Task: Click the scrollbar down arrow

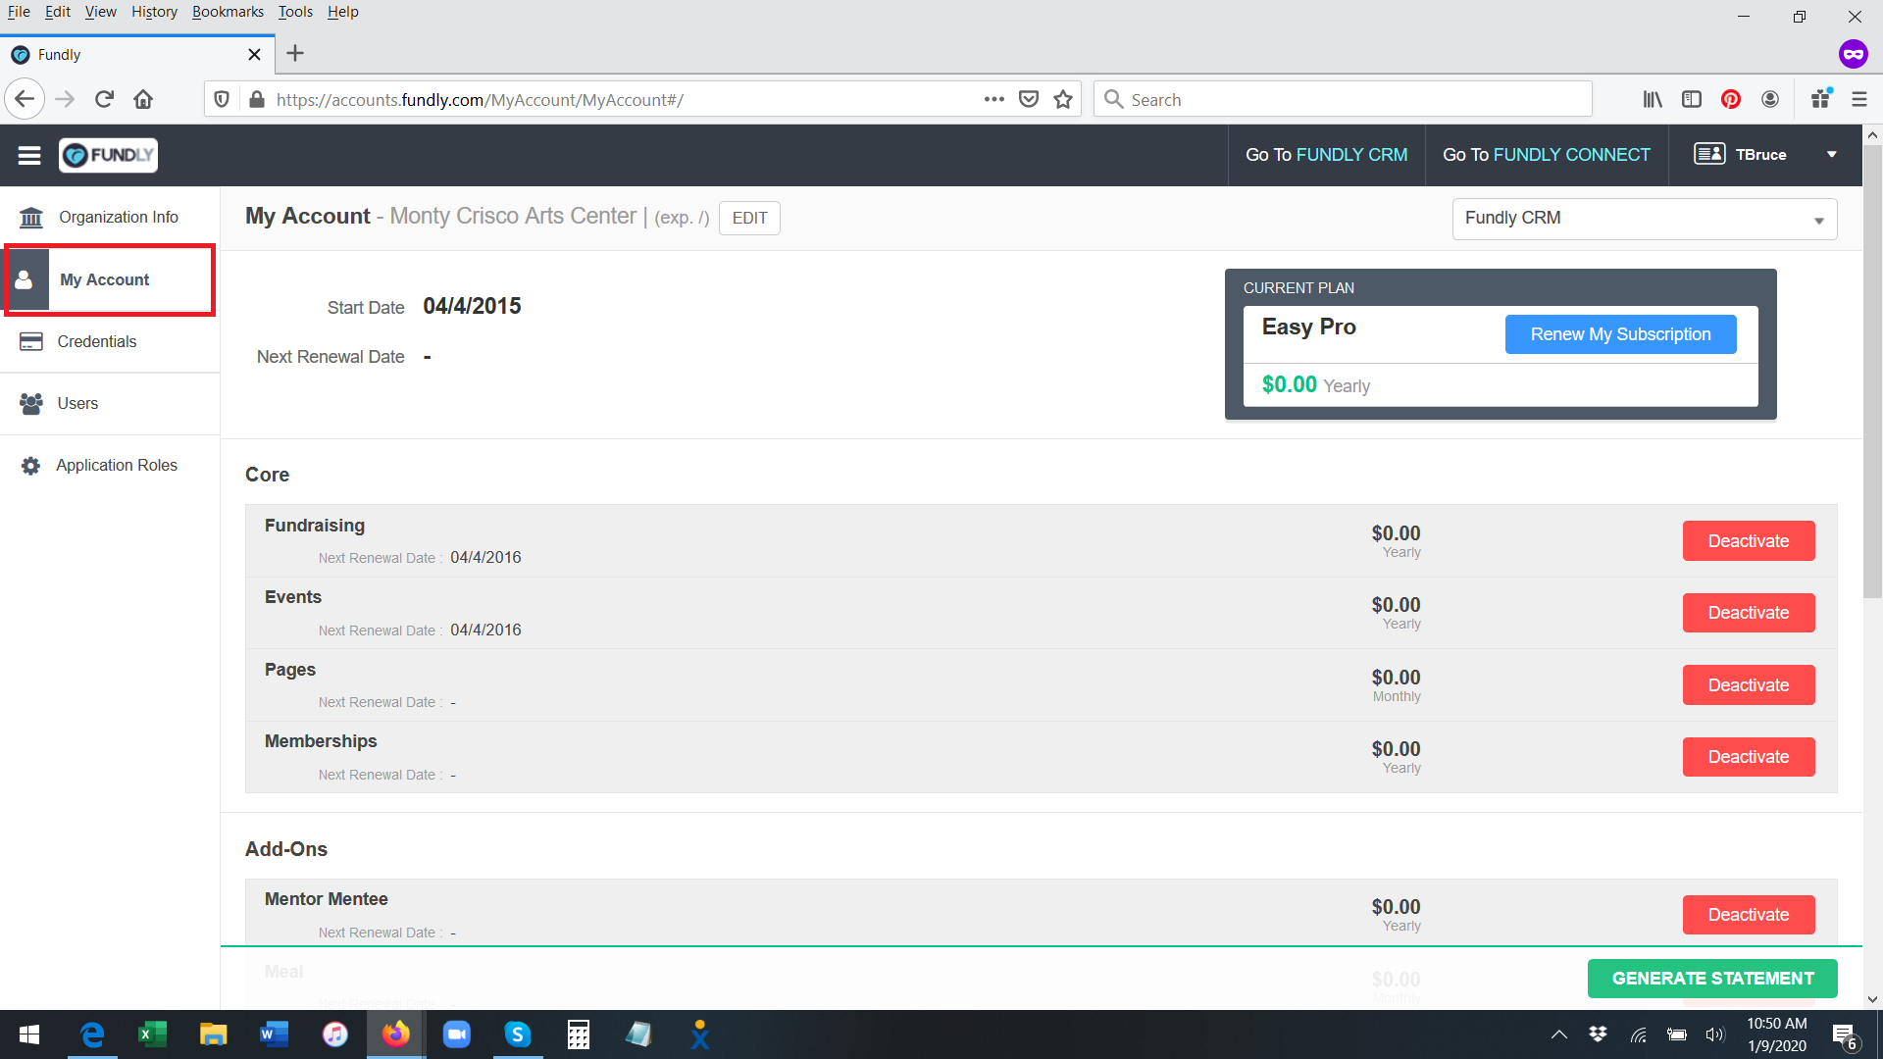Action: click(1872, 999)
